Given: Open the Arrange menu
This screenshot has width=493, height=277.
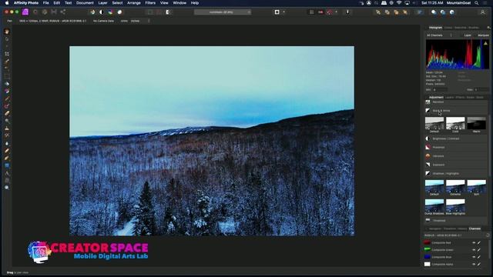Looking at the screenshot, I should [x=134, y=3].
